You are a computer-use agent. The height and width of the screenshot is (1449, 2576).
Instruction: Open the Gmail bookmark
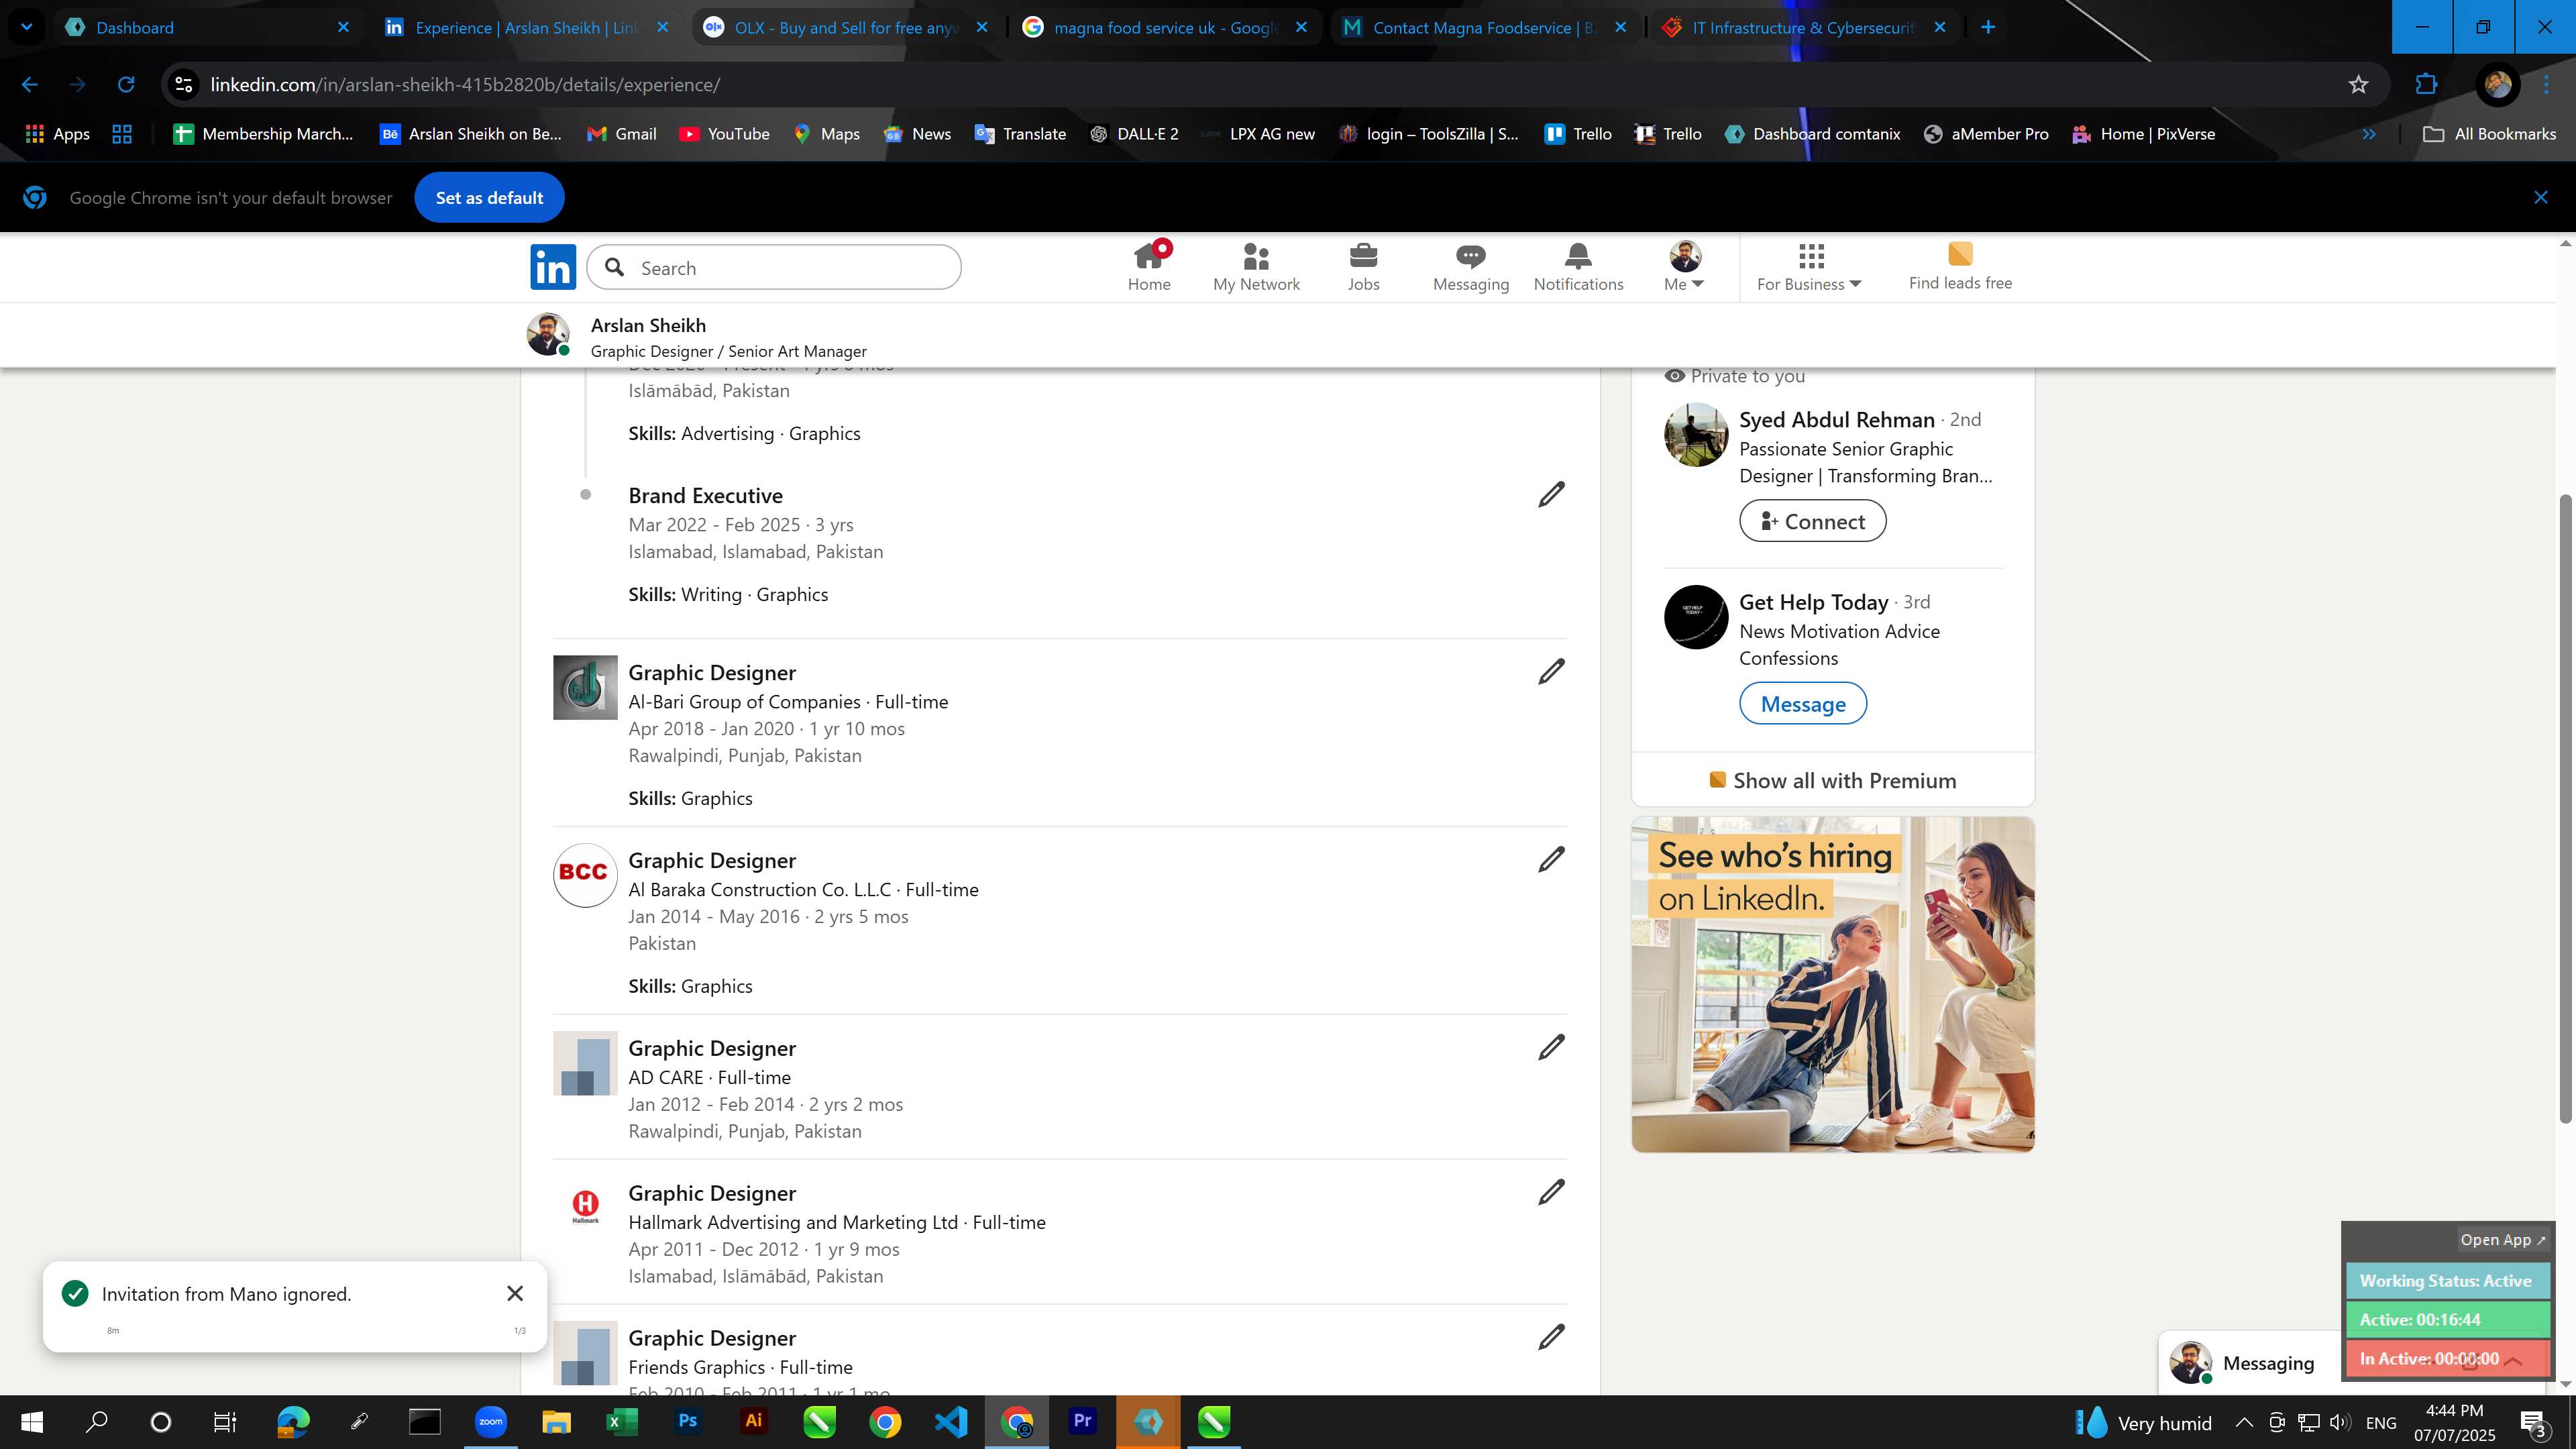tap(621, 134)
